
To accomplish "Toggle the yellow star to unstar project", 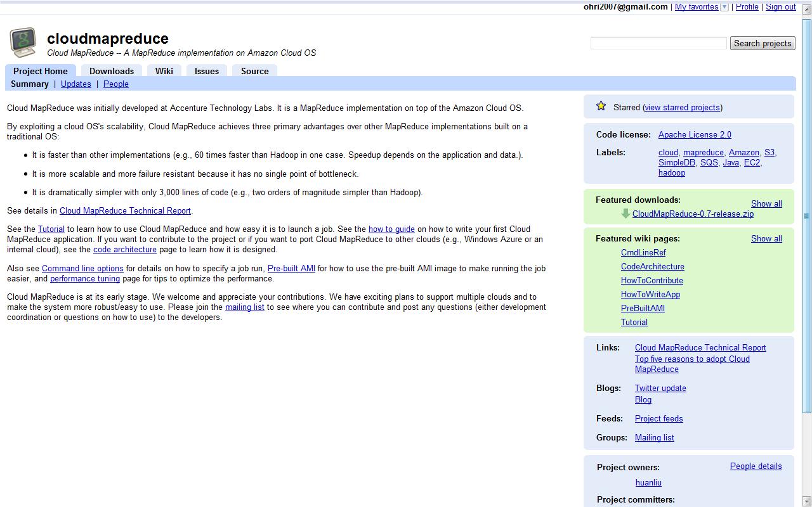I will [x=601, y=106].
